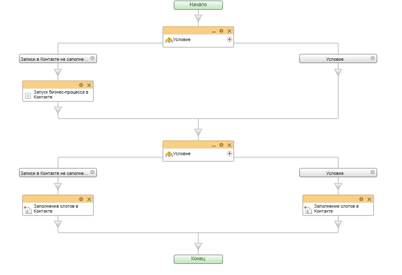402x275 pixels.
Task: Select the Начало start node
Action: click(x=198, y=5)
